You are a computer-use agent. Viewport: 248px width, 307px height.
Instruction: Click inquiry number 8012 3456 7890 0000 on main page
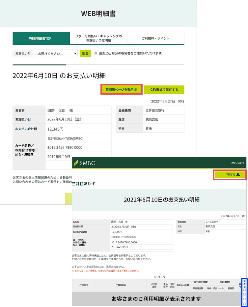[x=65, y=147]
